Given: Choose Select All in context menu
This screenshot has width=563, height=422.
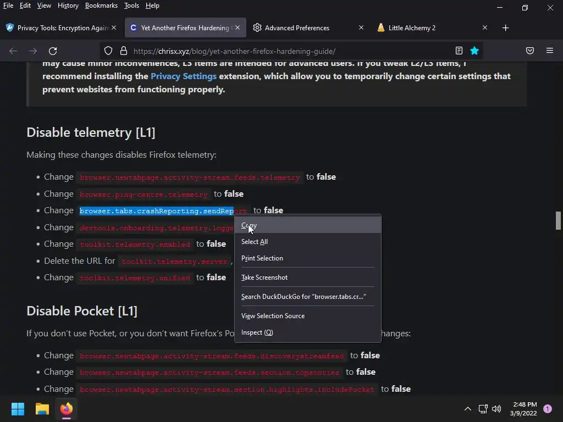Looking at the screenshot, I should click(x=308, y=242).
